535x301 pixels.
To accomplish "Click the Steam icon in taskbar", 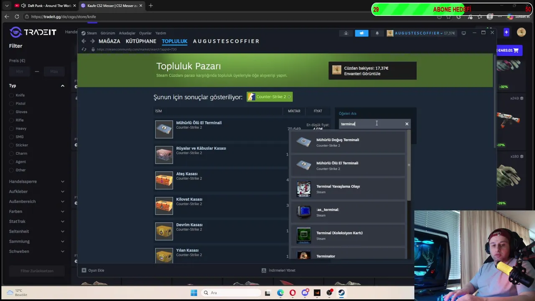I will [x=341, y=293].
